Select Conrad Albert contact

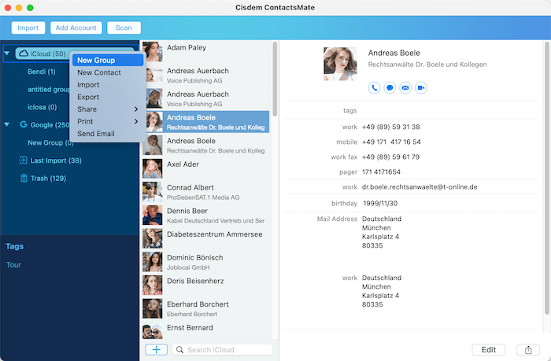point(206,192)
